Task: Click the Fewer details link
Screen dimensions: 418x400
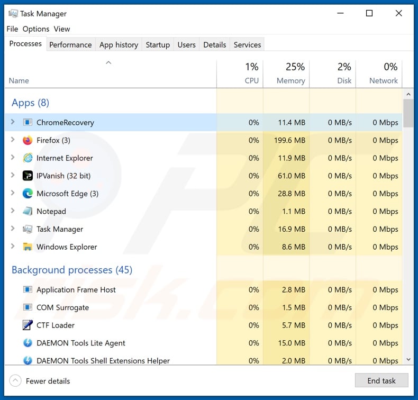Action: [x=48, y=381]
